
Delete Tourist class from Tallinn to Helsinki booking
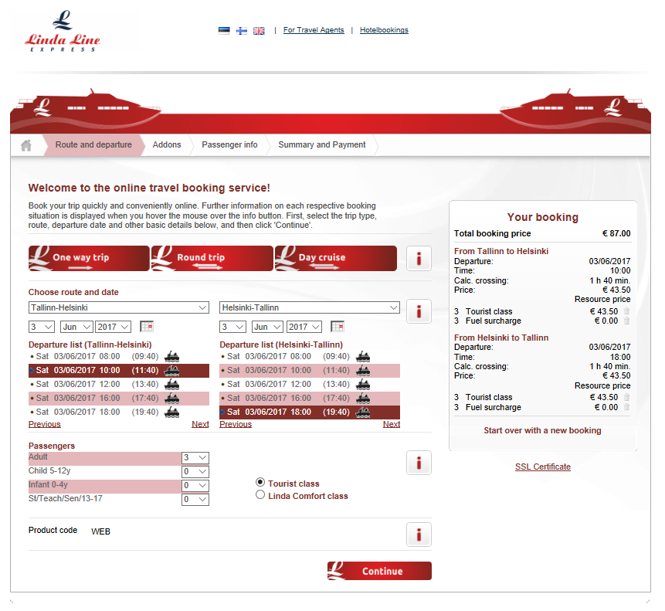[626, 311]
